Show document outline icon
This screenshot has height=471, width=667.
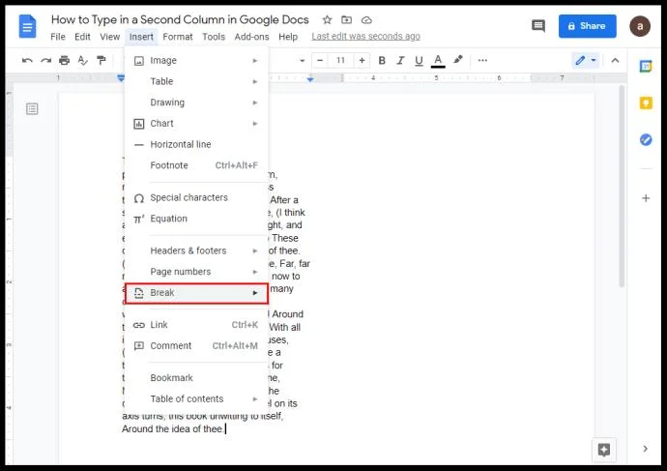pyautogui.click(x=32, y=109)
